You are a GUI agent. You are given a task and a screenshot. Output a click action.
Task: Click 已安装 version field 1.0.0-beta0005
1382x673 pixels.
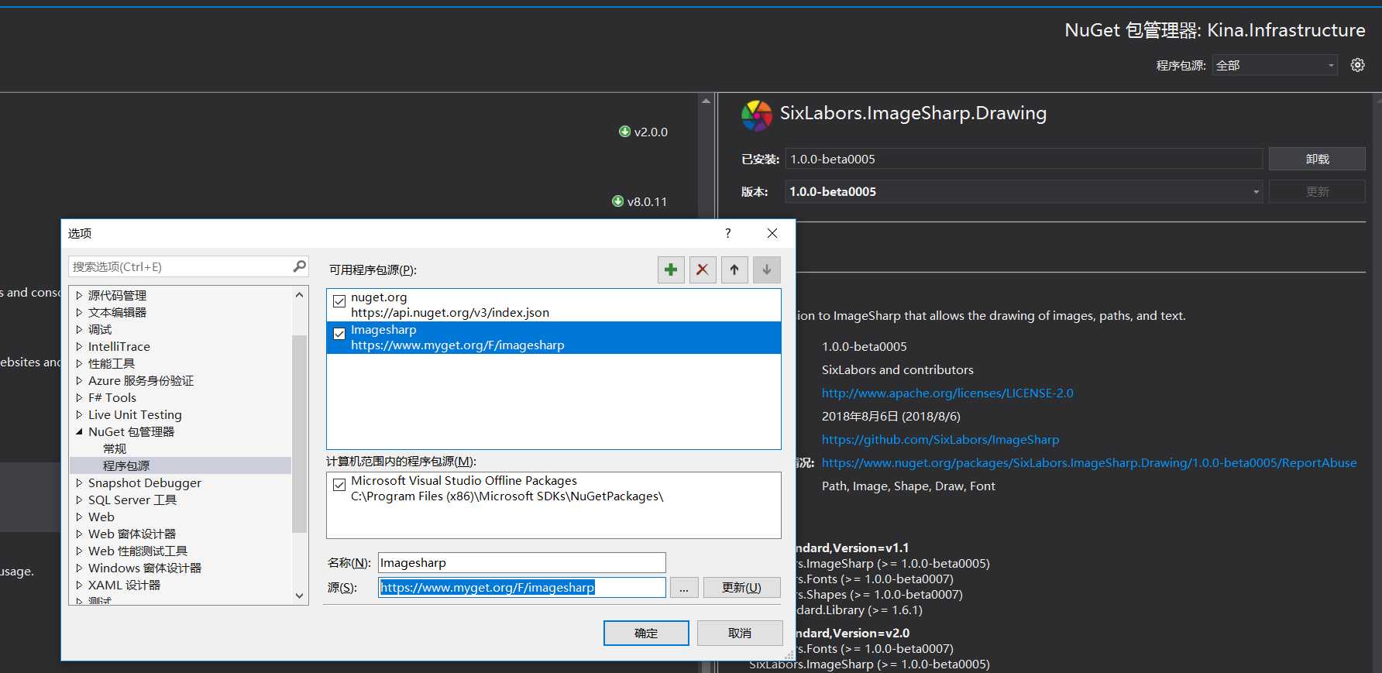click(1023, 159)
